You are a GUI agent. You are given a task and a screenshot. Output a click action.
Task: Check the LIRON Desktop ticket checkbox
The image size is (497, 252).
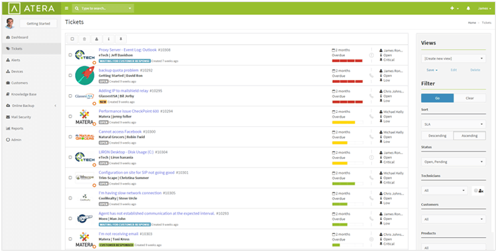pos(70,158)
